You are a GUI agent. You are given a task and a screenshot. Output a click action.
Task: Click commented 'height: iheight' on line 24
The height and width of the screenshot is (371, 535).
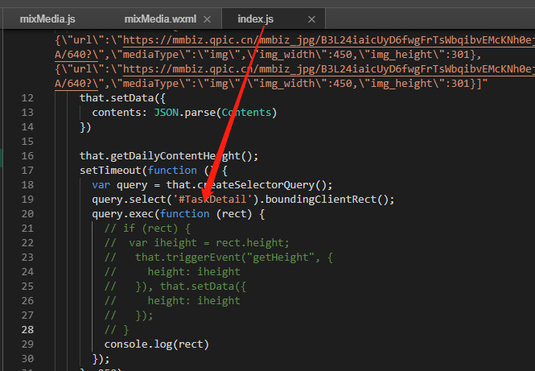coord(194,272)
